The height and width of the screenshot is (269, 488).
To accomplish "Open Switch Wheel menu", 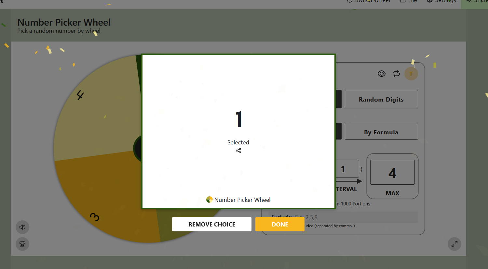I will [x=369, y=1].
